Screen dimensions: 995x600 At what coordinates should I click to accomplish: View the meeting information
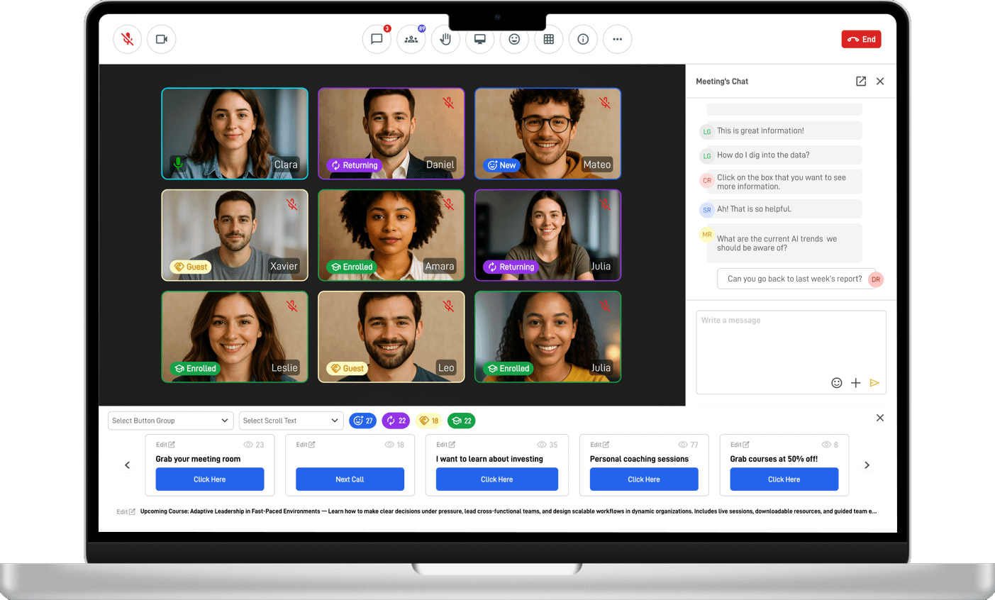pyautogui.click(x=583, y=39)
